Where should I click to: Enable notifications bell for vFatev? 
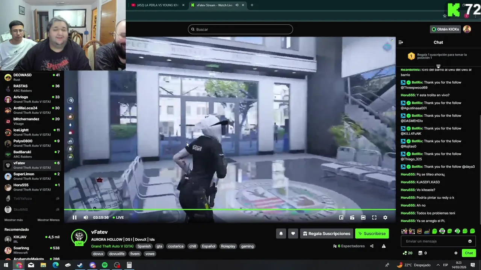[x=281, y=234]
